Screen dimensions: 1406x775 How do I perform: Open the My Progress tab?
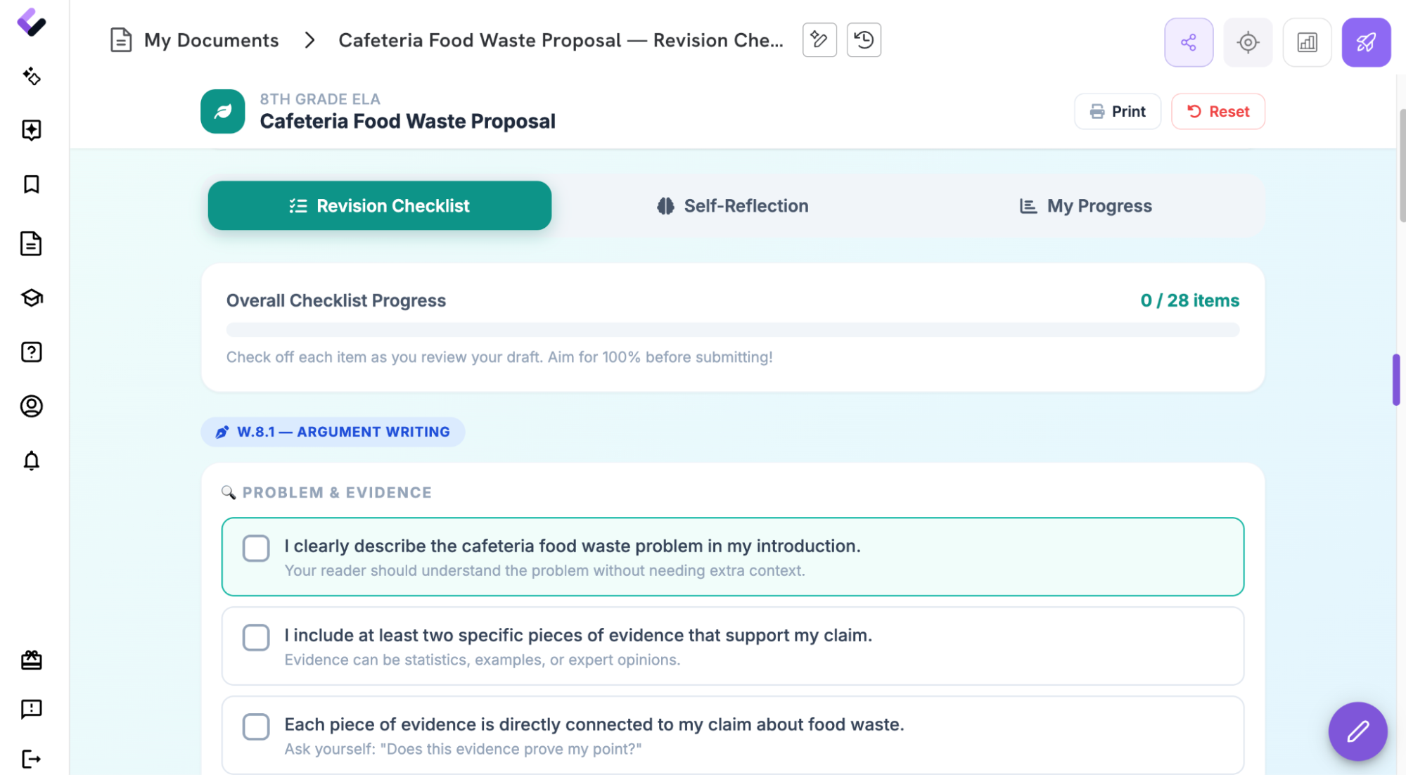tap(1085, 206)
